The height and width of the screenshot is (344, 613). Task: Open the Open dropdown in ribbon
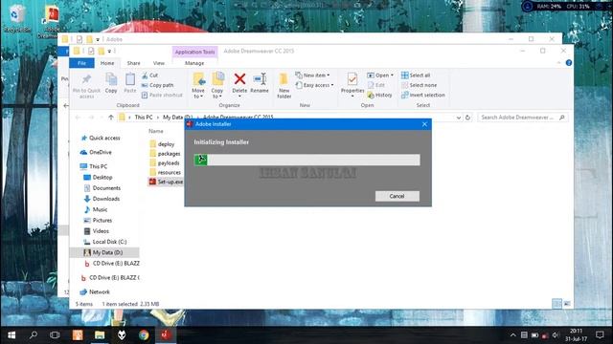[380, 75]
